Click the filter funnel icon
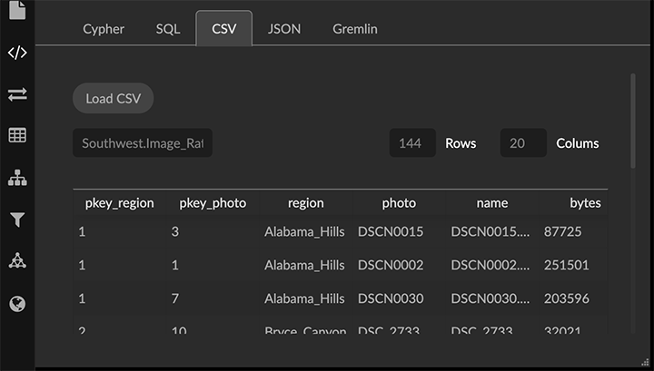The height and width of the screenshot is (371, 654). tap(17, 220)
